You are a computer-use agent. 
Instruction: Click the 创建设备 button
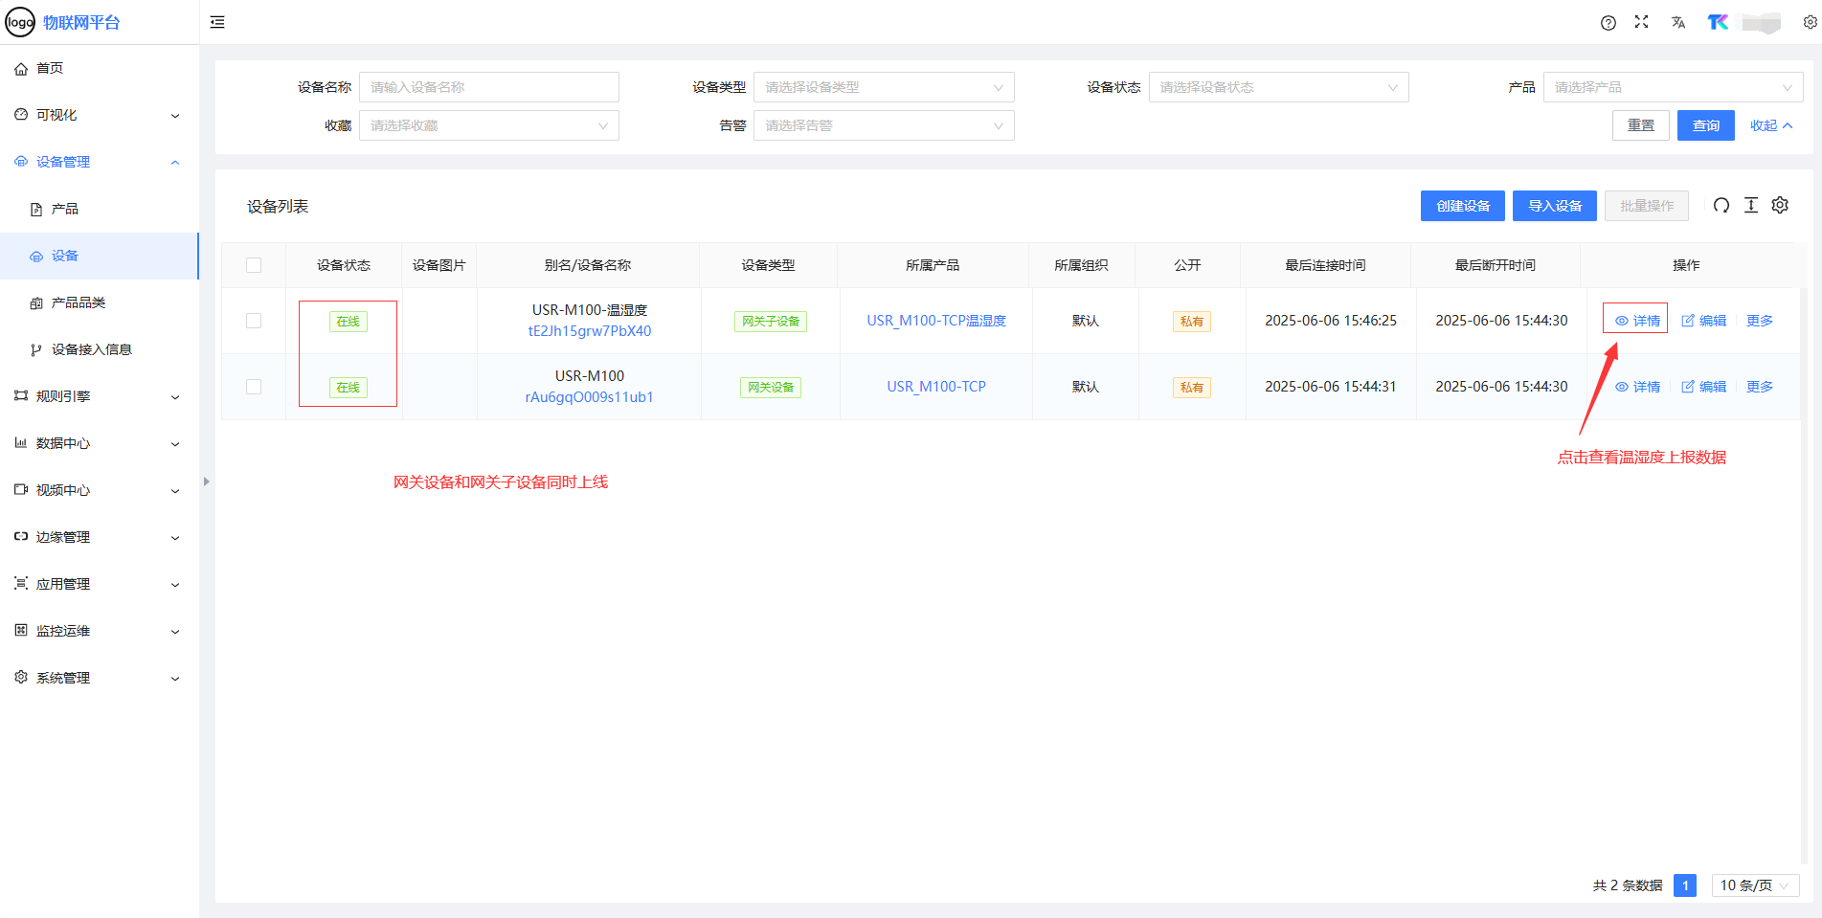[x=1462, y=206]
